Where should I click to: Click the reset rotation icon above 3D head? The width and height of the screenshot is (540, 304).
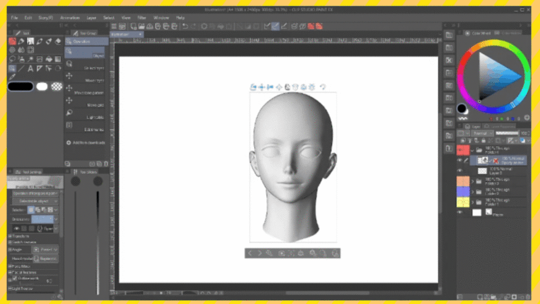coord(323,87)
